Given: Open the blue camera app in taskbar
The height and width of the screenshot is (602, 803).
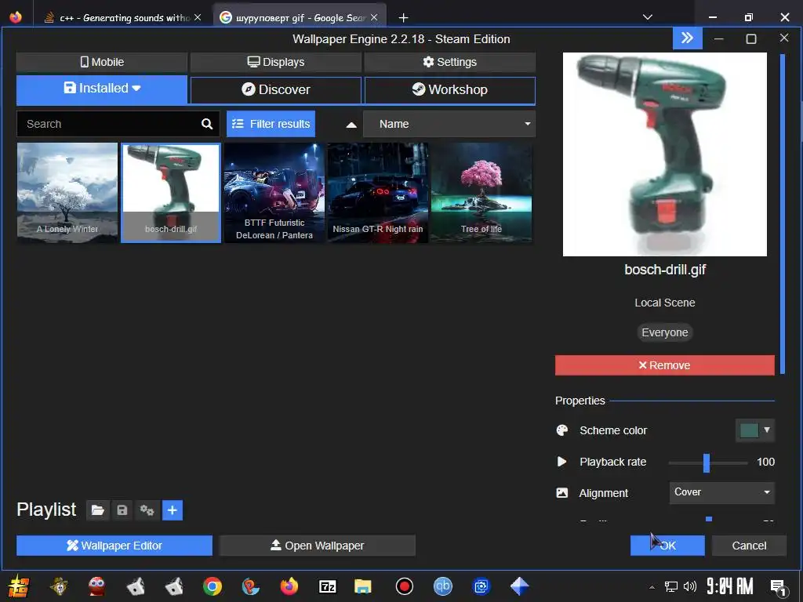Looking at the screenshot, I should click(x=481, y=586).
